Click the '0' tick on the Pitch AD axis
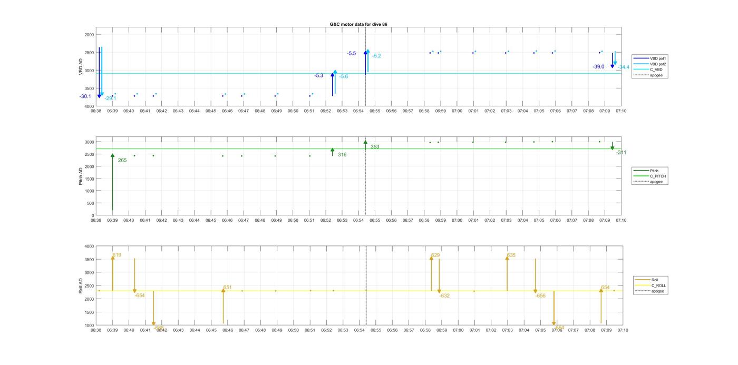Image resolution: width=738 pixels, height=365 pixels. click(93, 215)
